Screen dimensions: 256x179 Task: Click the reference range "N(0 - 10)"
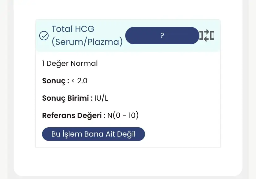[x=123, y=116]
